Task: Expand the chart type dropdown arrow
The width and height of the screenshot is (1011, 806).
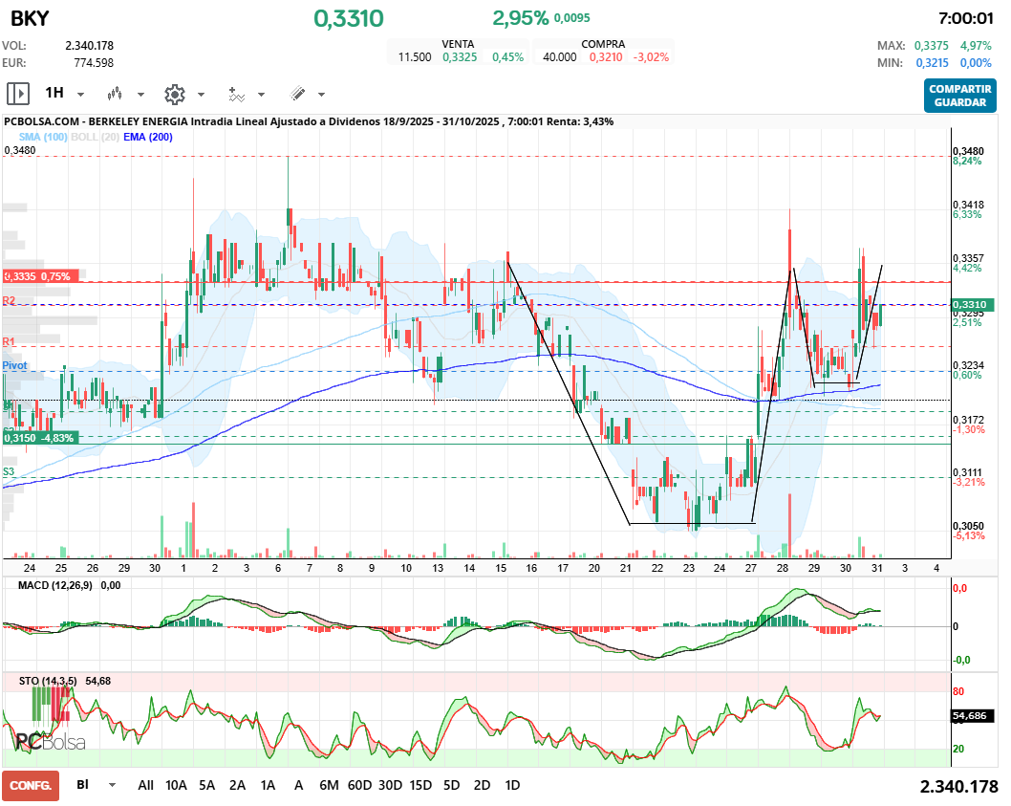Action: (x=140, y=95)
